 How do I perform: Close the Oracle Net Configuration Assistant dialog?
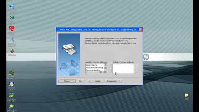tap(141, 30)
